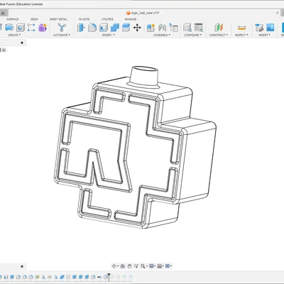The width and height of the screenshot is (284, 284).
Task: Click the Insert Derive link icon
Action: coord(259,28)
